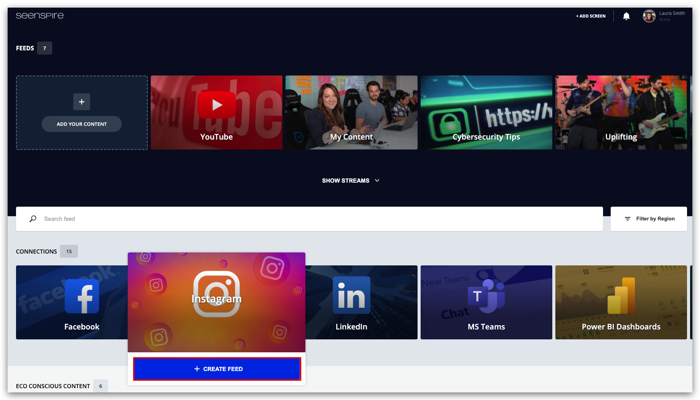The image size is (700, 400).
Task: Click the FEEDS heading
Action: click(x=25, y=48)
